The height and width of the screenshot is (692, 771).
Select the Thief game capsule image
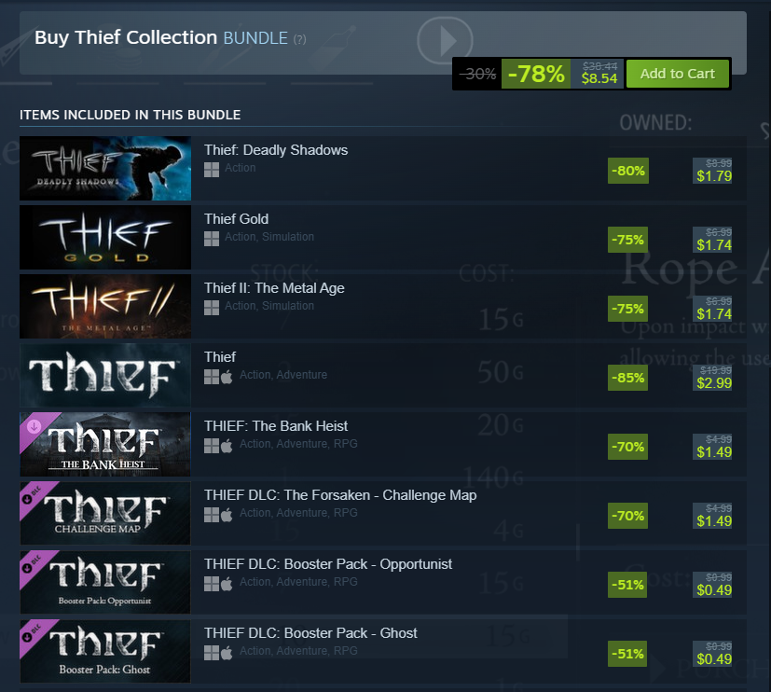point(105,375)
